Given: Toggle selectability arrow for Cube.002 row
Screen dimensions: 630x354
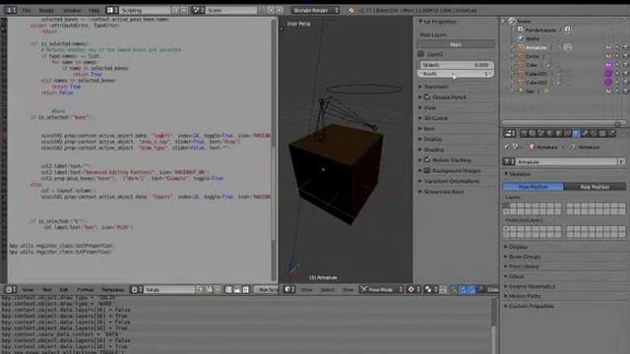Looking at the screenshot, I should [617, 83].
